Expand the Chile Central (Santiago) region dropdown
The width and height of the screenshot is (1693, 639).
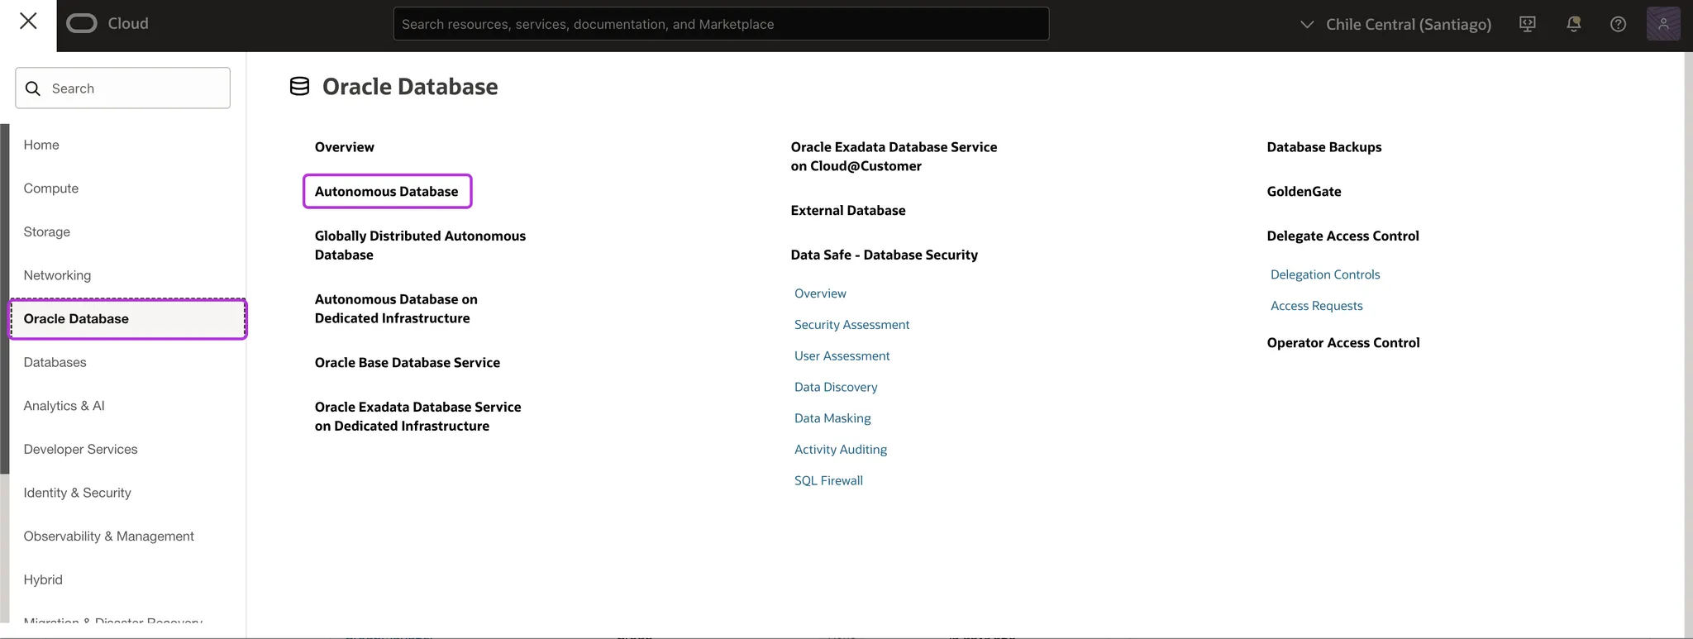coord(1396,24)
